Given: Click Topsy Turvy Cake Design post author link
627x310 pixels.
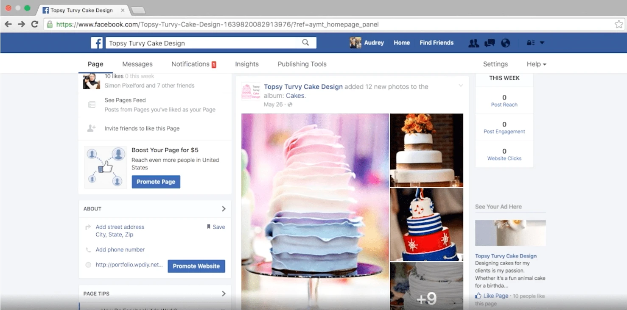Looking at the screenshot, I should (x=303, y=86).
